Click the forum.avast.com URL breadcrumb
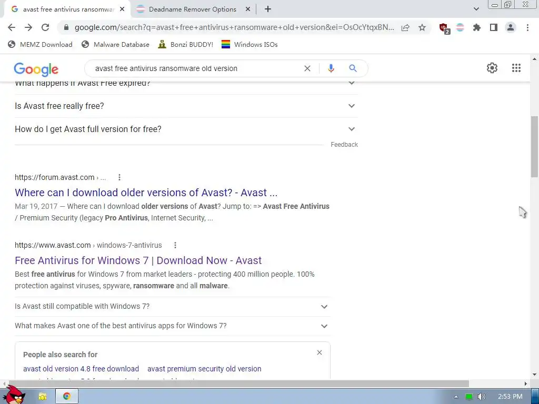The height and width of the screenshot is (404, 539). pos(60,178)
